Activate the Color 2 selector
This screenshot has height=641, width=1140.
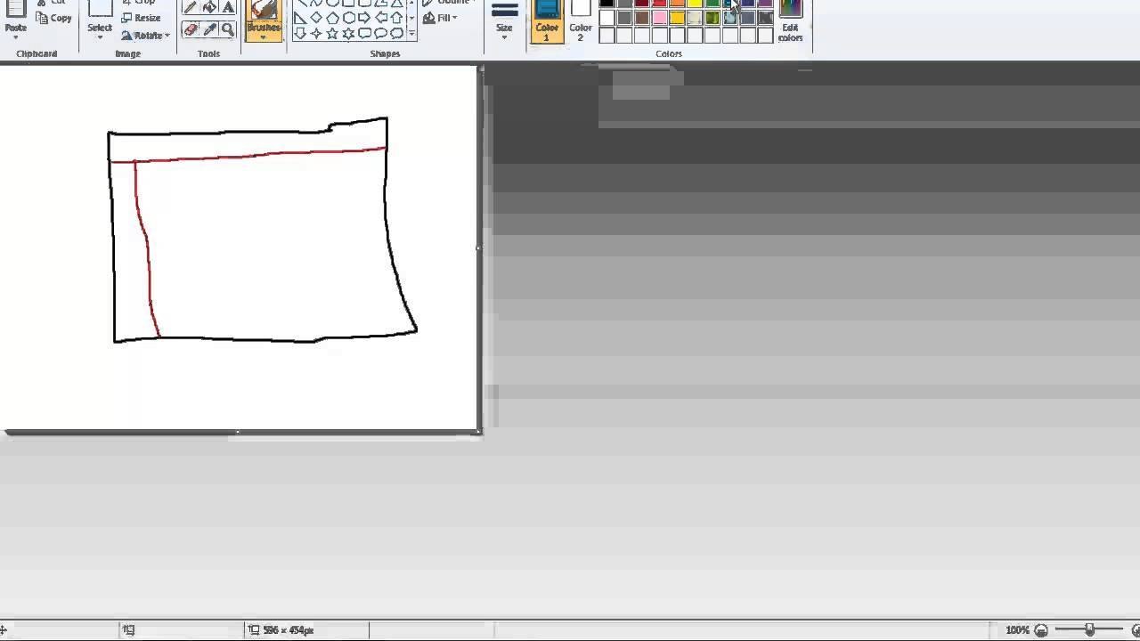(x=581, y=20)
